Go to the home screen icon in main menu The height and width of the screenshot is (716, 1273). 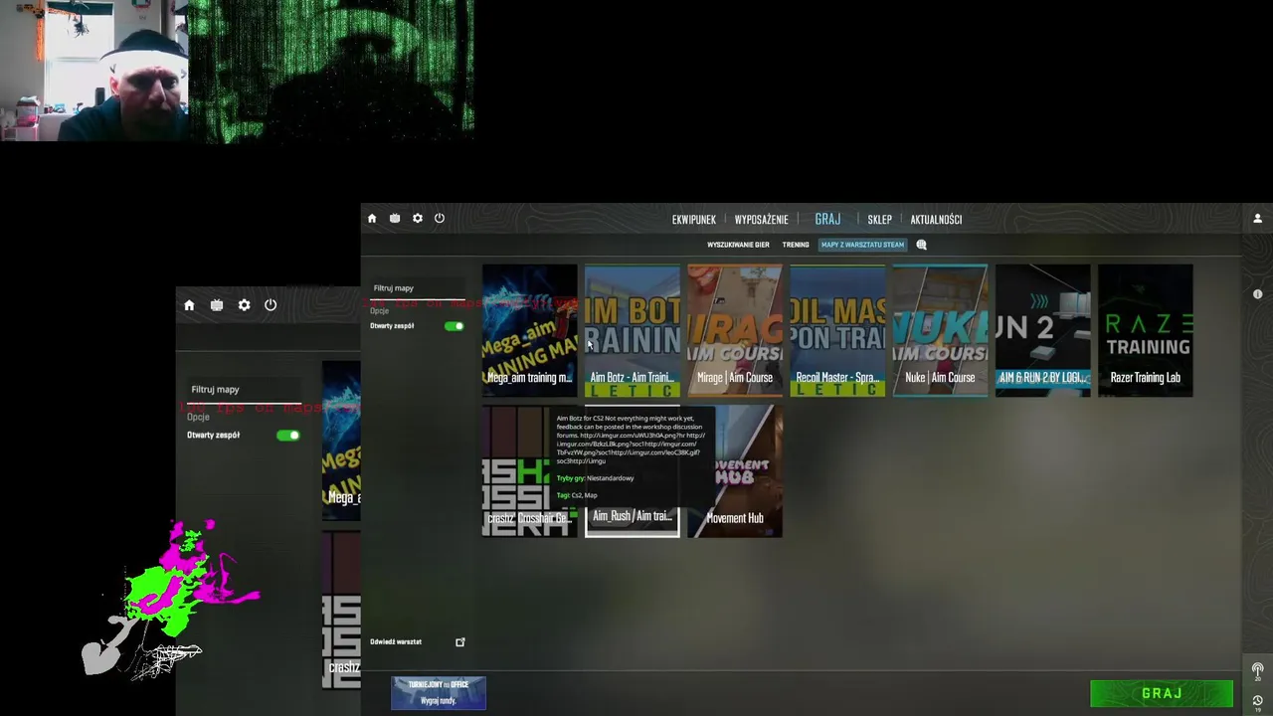372,219
